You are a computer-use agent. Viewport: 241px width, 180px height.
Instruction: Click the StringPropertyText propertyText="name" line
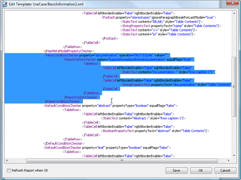[x=171, y=26]
